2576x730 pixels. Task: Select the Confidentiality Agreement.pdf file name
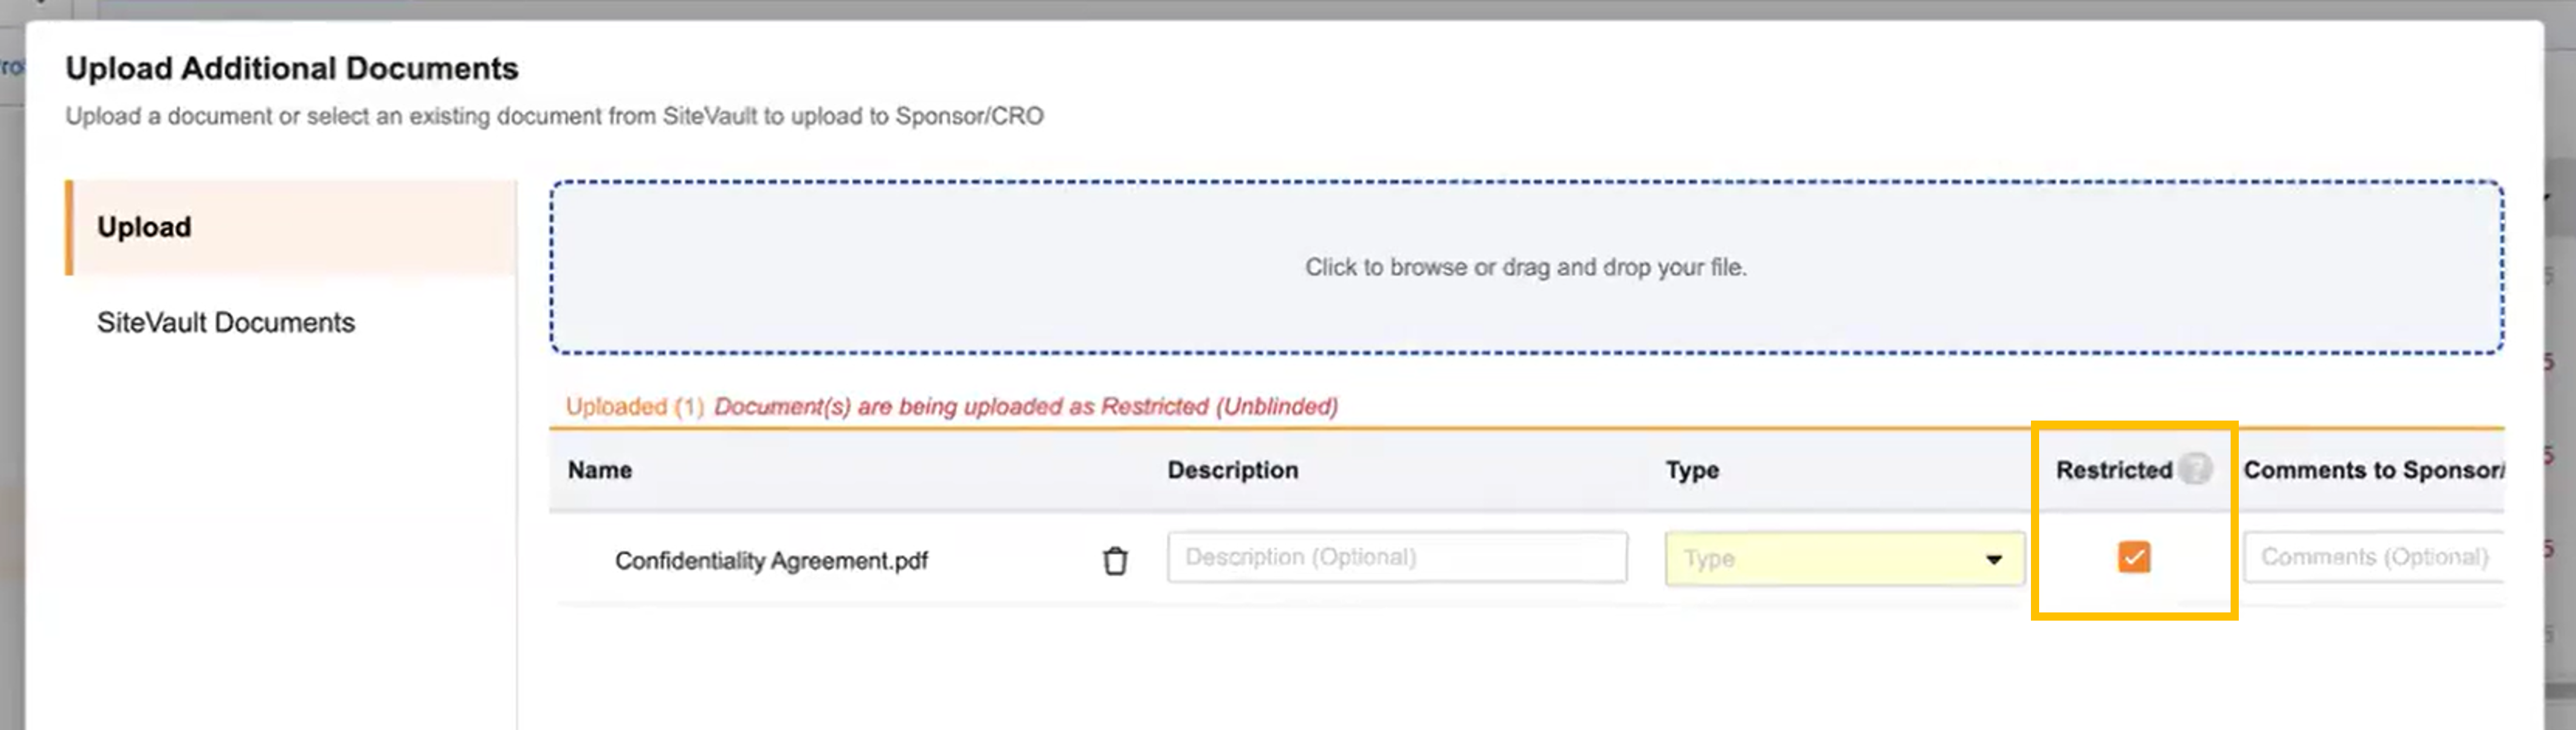(x=771, y=561)
